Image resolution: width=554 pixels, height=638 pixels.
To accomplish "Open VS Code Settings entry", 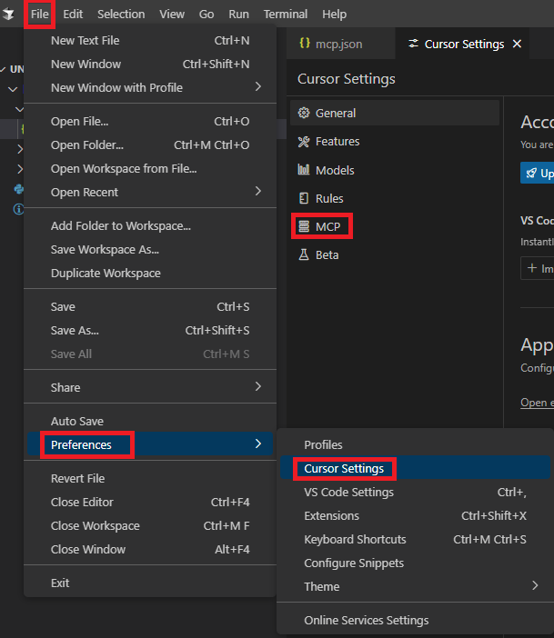I will click(x=415, y=492).
